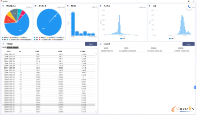Click the icon beside the 缺陷类型占比 chart title
This screenshot has width=197, height=115.
(x=3, y=6)
